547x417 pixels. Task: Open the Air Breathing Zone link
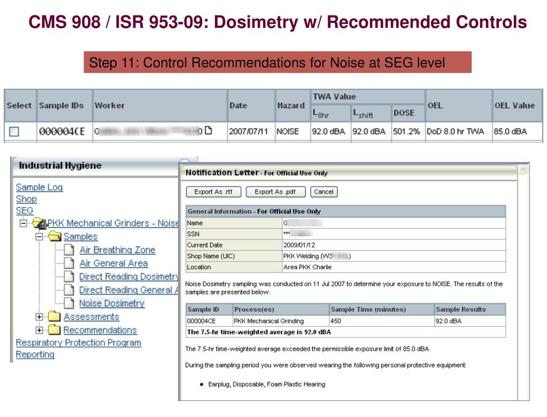click(117, 250)
